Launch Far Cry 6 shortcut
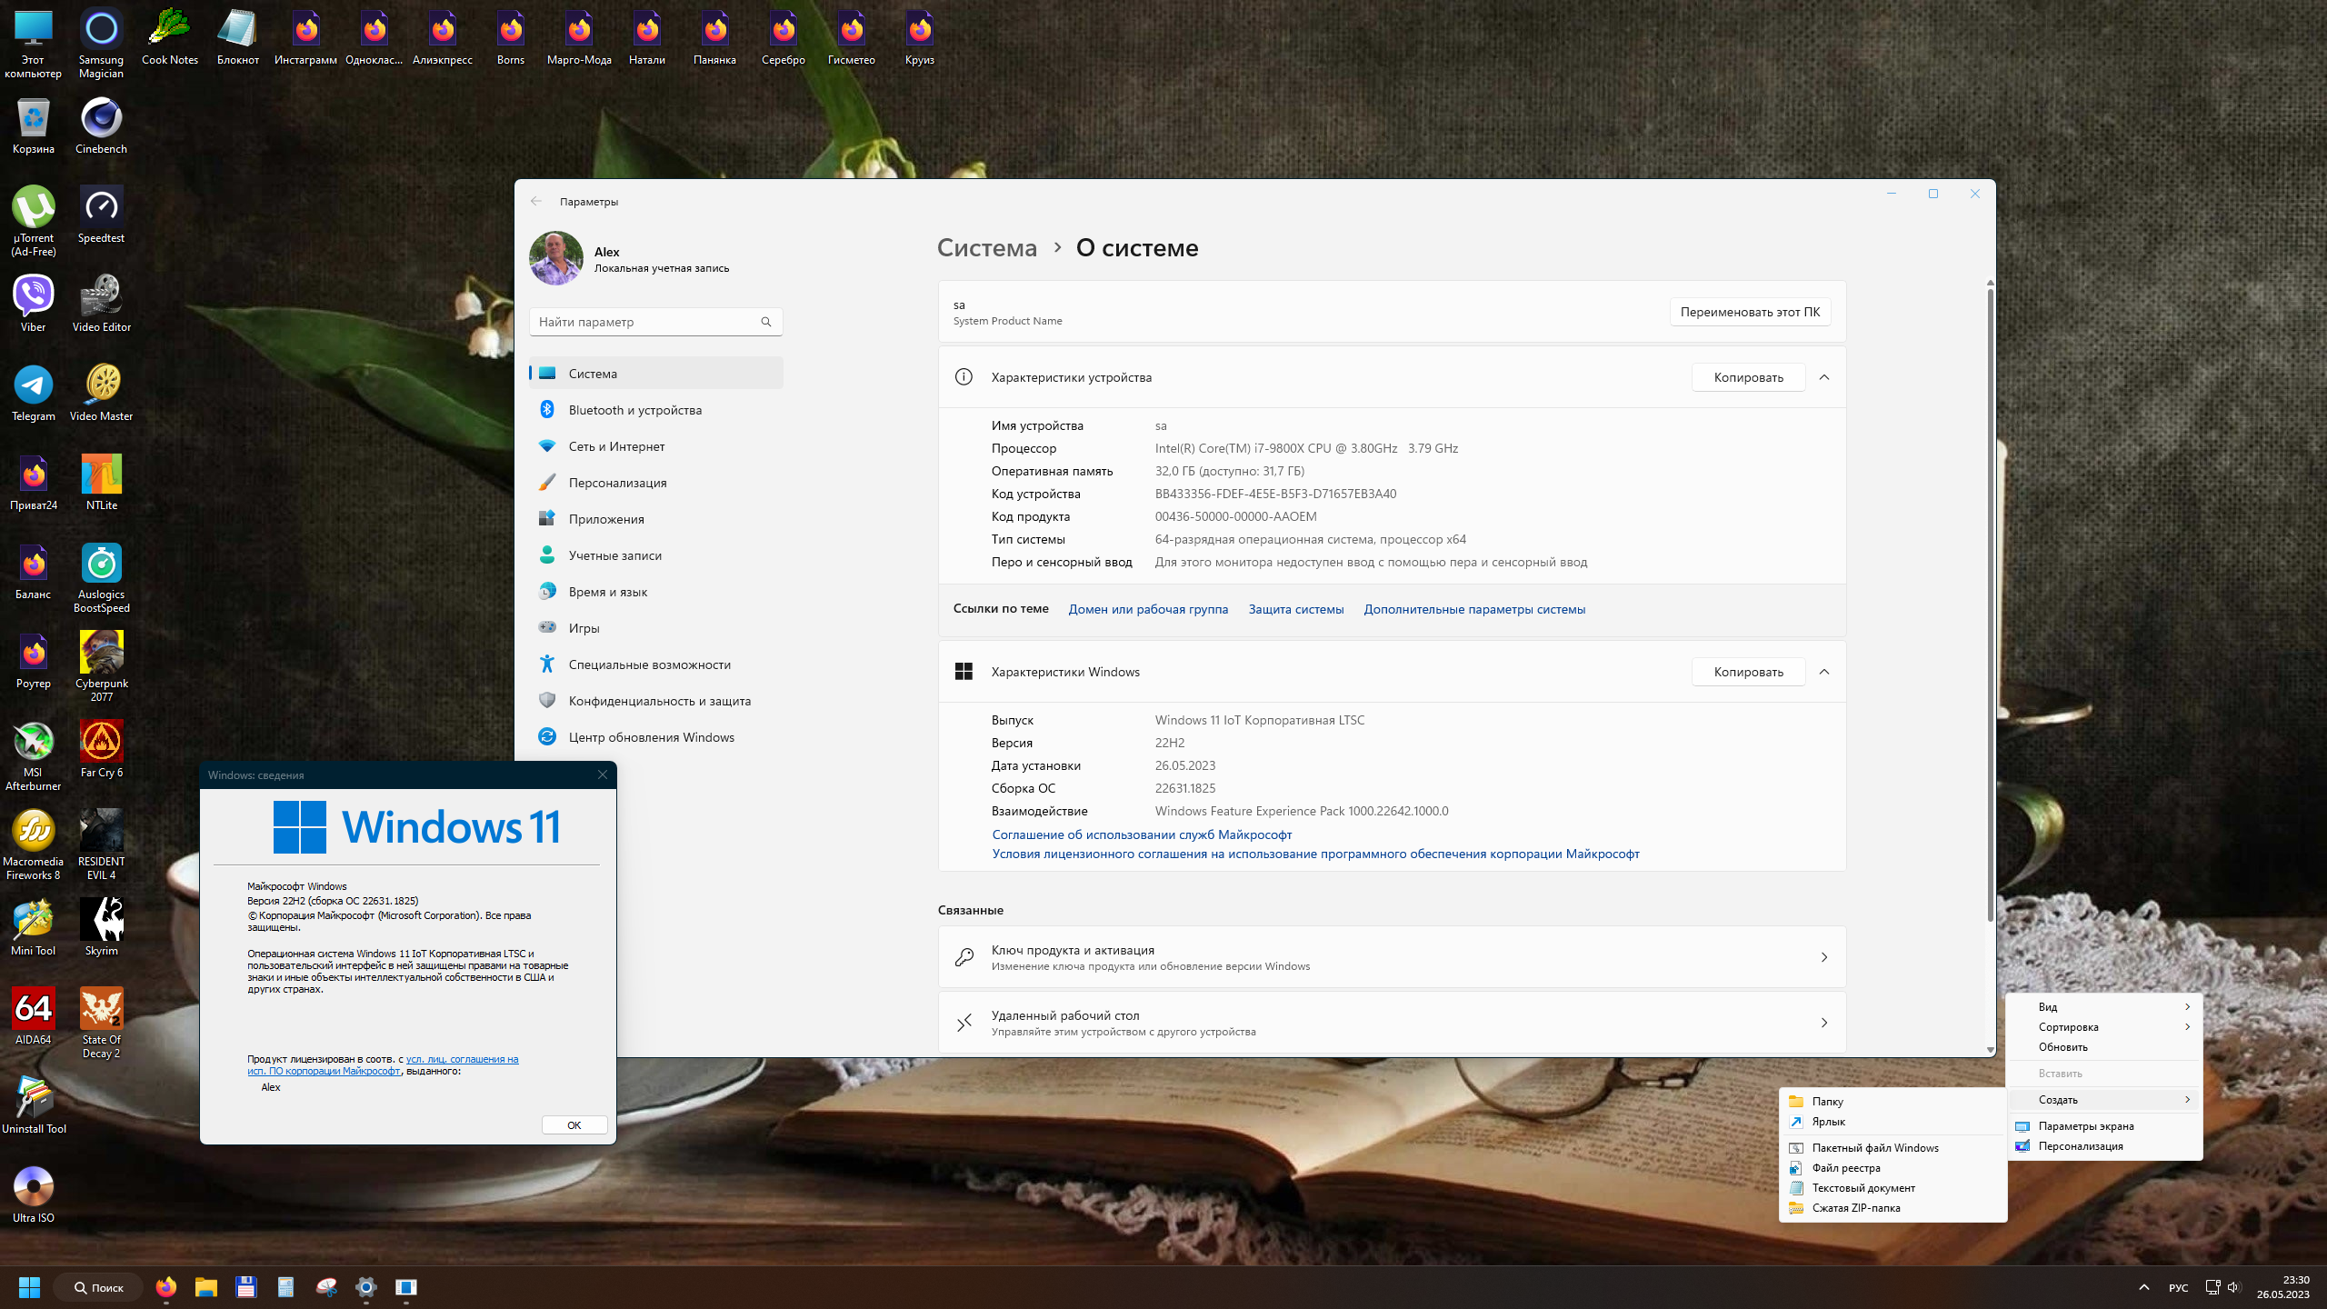2327x1309 pixels. [101, 750]
